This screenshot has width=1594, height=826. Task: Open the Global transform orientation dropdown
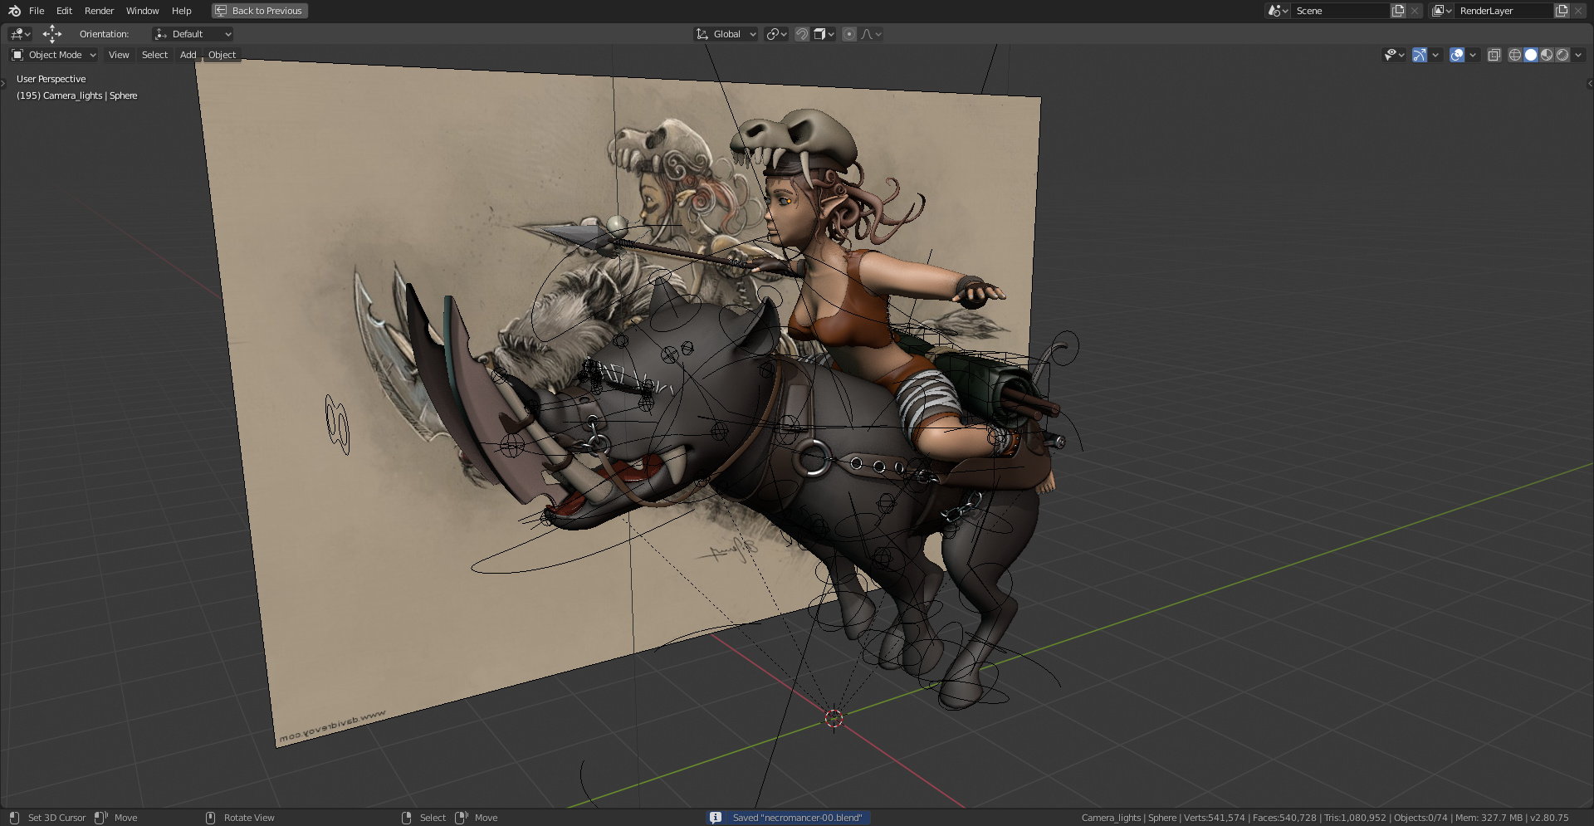[726, 34]
